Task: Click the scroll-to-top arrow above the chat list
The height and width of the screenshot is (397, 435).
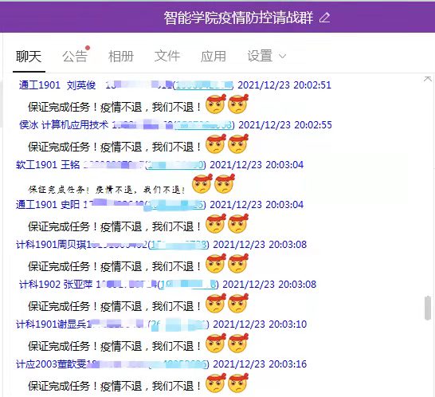Action: pyautogui.click(x=428, y=79)
